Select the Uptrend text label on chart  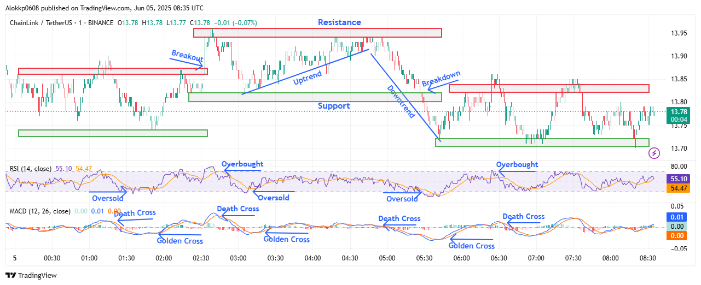point(306,77)
